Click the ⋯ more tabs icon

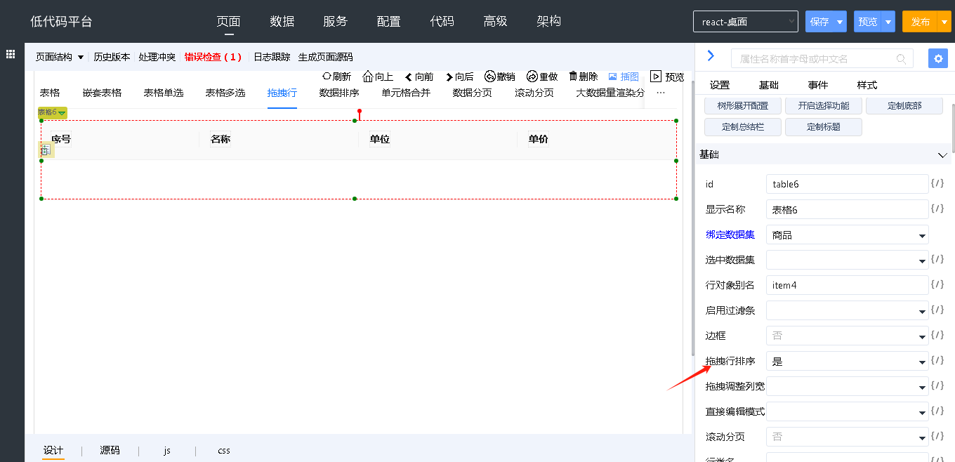pos(661,93)
